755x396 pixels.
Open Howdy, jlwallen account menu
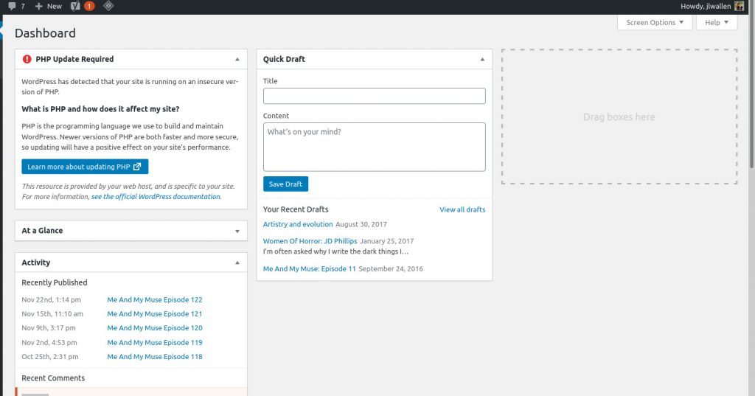point(711,6)
